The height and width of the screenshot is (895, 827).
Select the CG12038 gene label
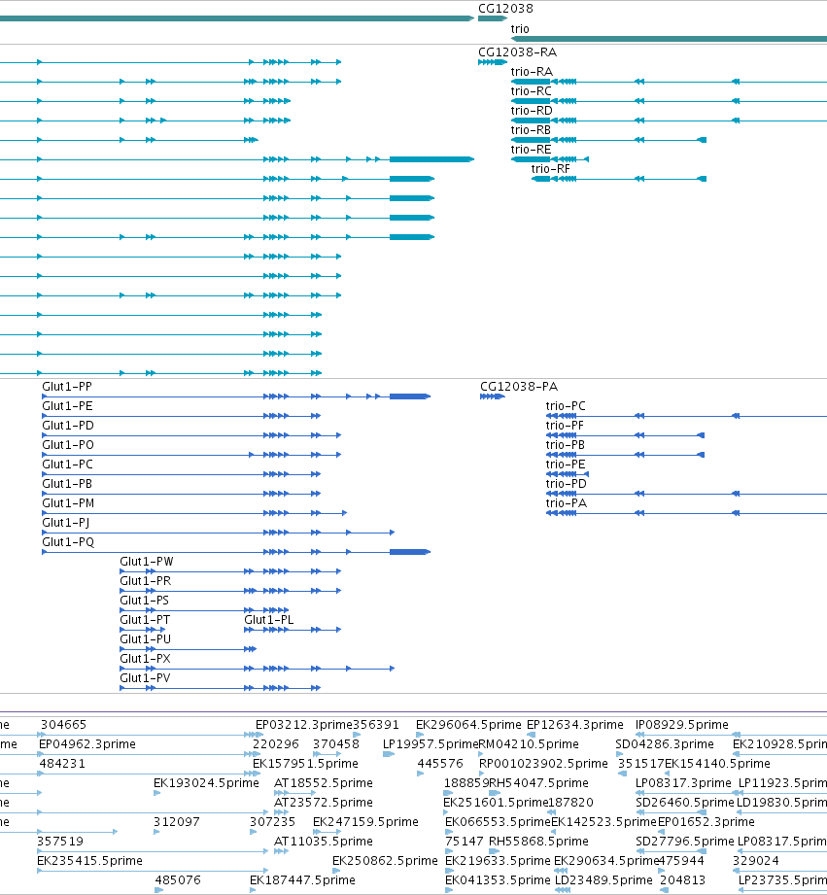click(x=505, y=9)
